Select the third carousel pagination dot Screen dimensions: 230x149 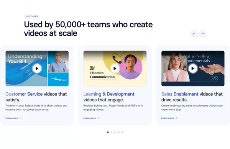pos(115,132)
